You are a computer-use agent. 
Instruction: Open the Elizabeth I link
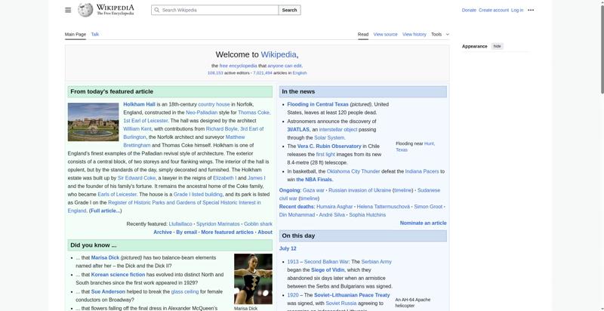(224, 178)
